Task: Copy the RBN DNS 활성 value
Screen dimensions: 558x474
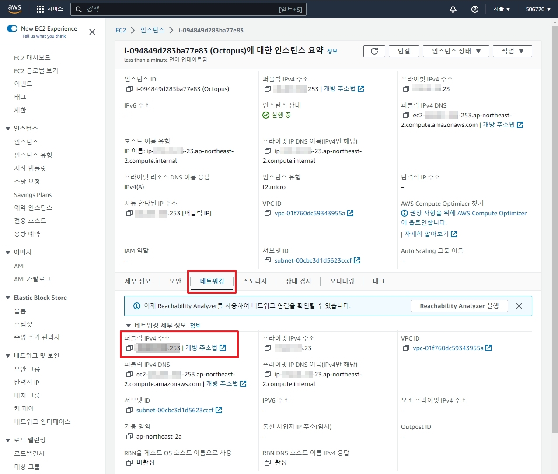Action: (268, 463)
